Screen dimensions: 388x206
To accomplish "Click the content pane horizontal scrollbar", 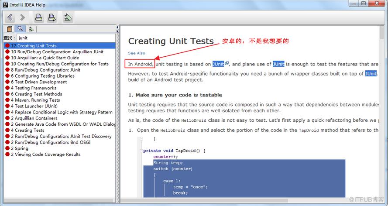I will (204, 200).
